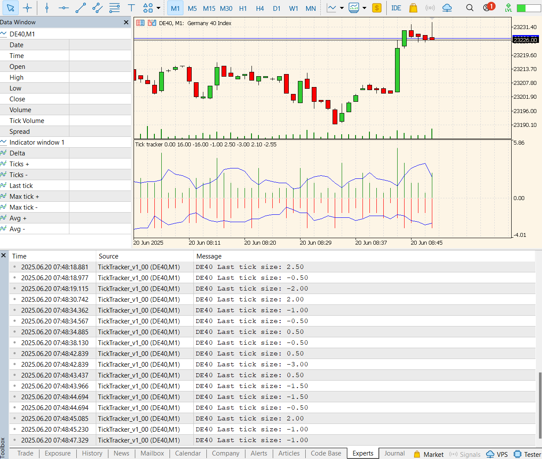Click the one-click trading panel icon on chart
This screenshot has height=459, width=542.
click(x=140, y=23)
